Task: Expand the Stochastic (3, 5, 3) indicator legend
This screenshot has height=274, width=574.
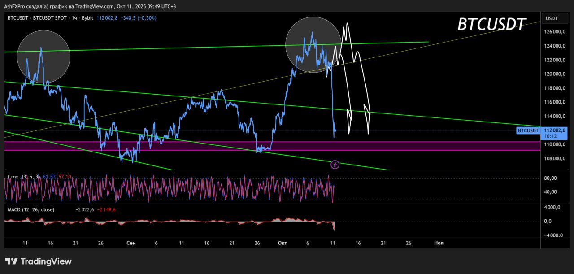Action: (x=20, y=177)
